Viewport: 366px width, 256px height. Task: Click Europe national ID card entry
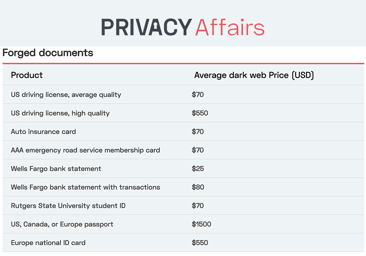click(48, 243)
